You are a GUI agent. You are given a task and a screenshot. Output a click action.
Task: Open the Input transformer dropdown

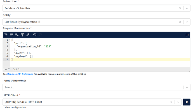coord(187,88)
